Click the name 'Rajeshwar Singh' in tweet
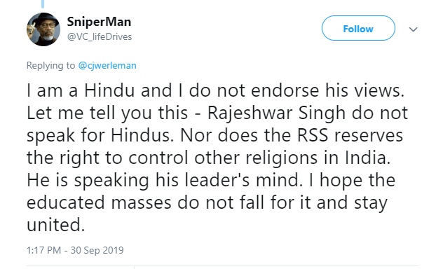Screen dimensions: 443x269 click(x=276, y=113)
